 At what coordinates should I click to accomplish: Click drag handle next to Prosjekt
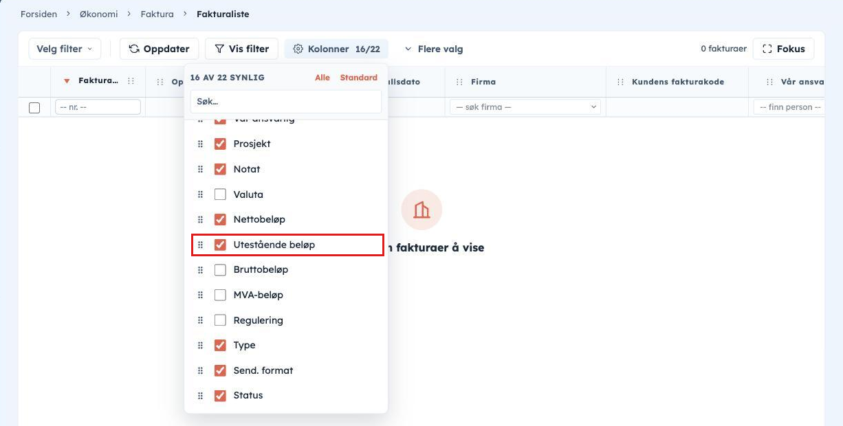click(x=201, y=144)
